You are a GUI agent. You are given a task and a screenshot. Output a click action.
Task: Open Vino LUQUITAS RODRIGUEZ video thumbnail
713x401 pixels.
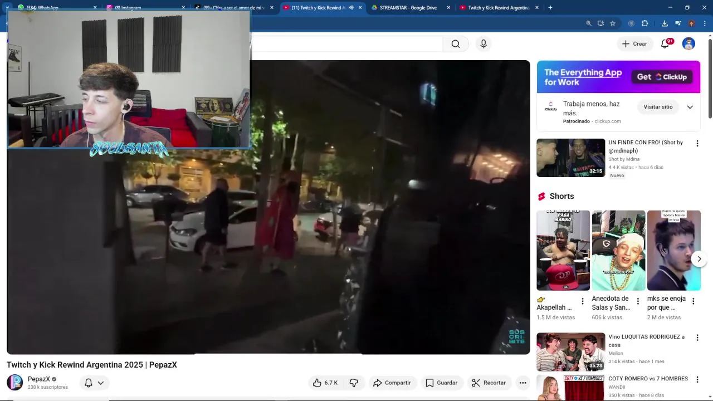pyautogui.click(x=570, y=352)
